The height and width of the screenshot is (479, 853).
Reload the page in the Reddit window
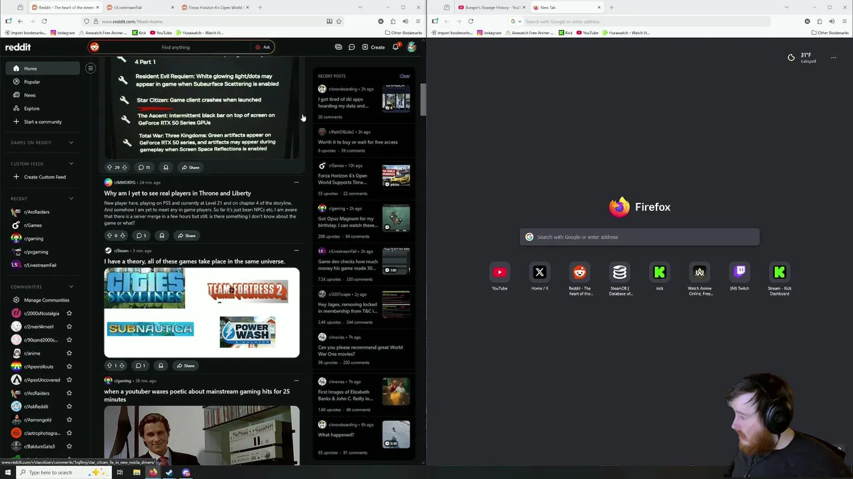click(44, 21)
